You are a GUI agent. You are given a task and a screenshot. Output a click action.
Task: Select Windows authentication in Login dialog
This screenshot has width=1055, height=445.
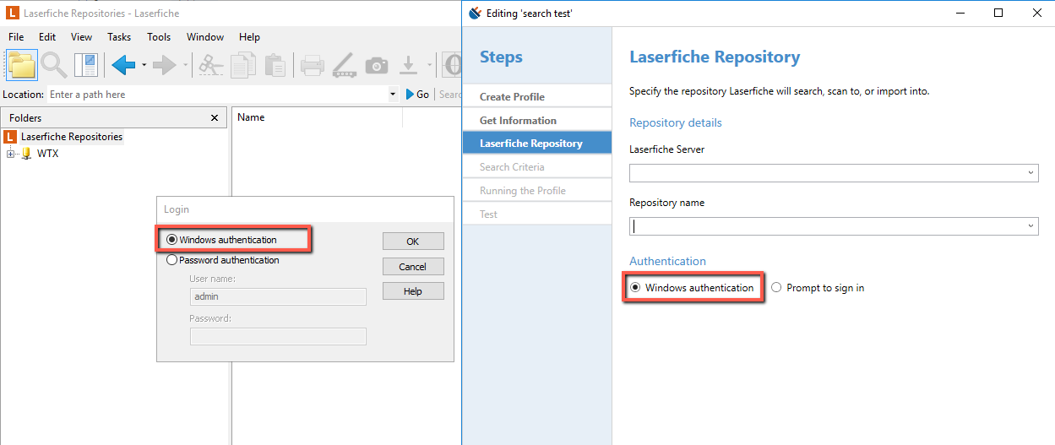click(172, 240)
